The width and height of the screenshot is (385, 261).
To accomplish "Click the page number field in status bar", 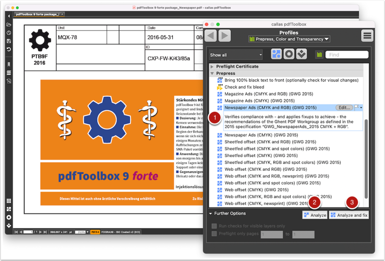I will (x=28, y=232).
